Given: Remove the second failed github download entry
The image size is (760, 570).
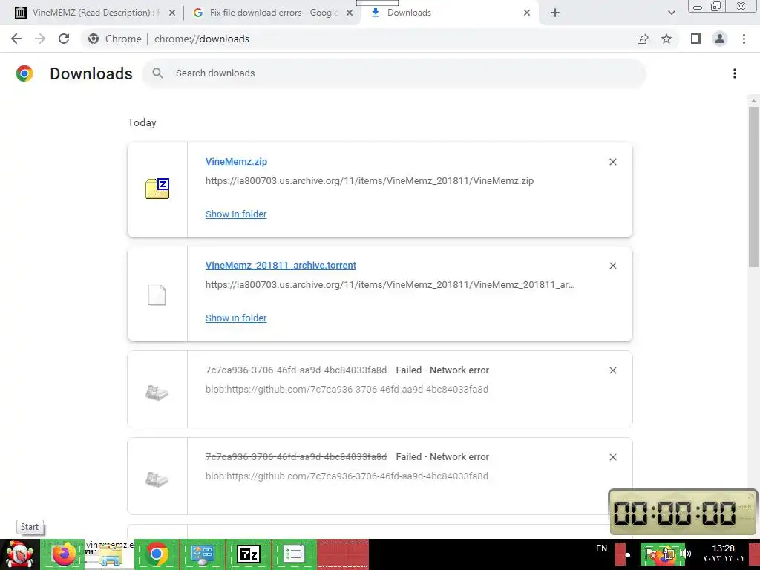Looking at the screenshot, I should click(x=612, y=457).
